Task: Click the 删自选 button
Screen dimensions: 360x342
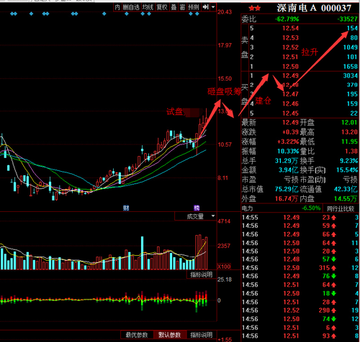Action: (x=131, y=7)
